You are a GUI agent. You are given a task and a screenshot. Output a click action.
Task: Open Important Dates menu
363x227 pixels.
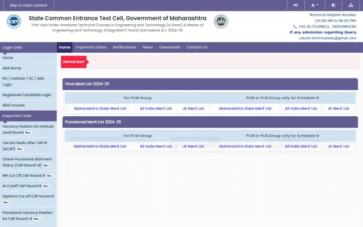pos(91,47)
